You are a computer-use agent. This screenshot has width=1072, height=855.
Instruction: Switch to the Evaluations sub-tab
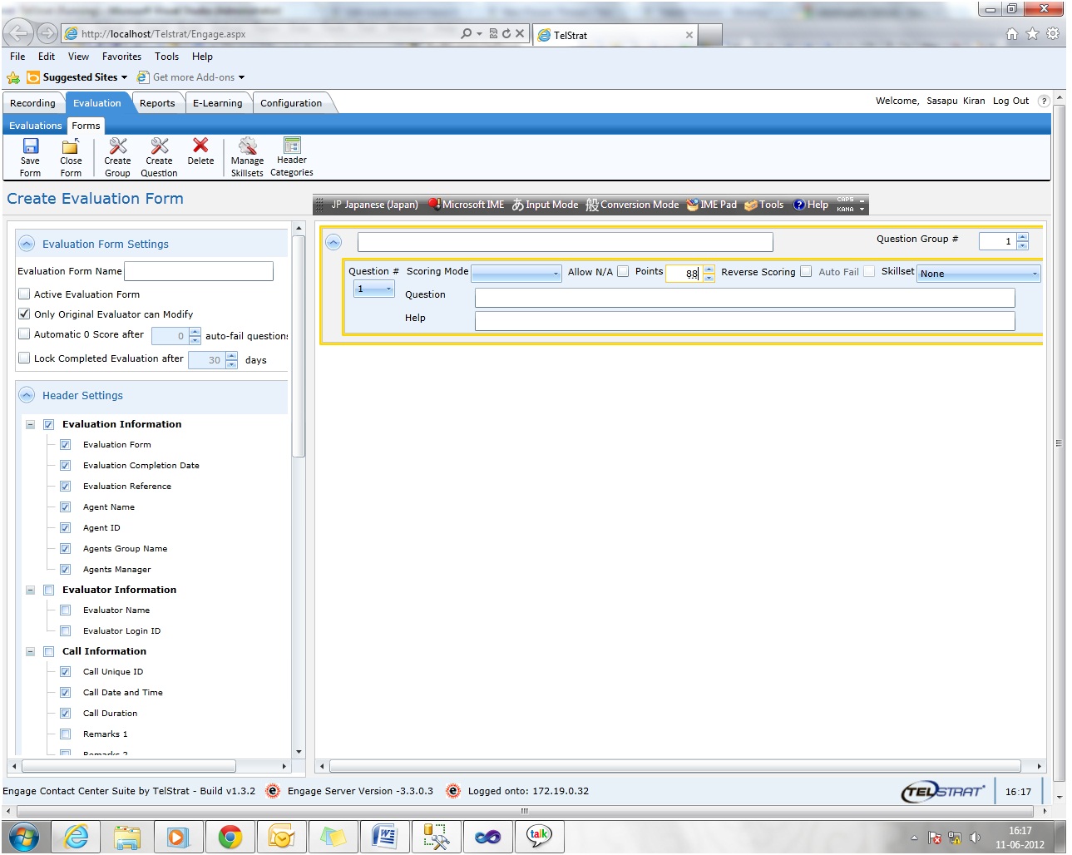click(36, 126)
